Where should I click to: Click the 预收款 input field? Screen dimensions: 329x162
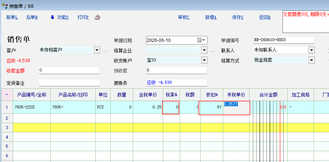coord(177,71)
